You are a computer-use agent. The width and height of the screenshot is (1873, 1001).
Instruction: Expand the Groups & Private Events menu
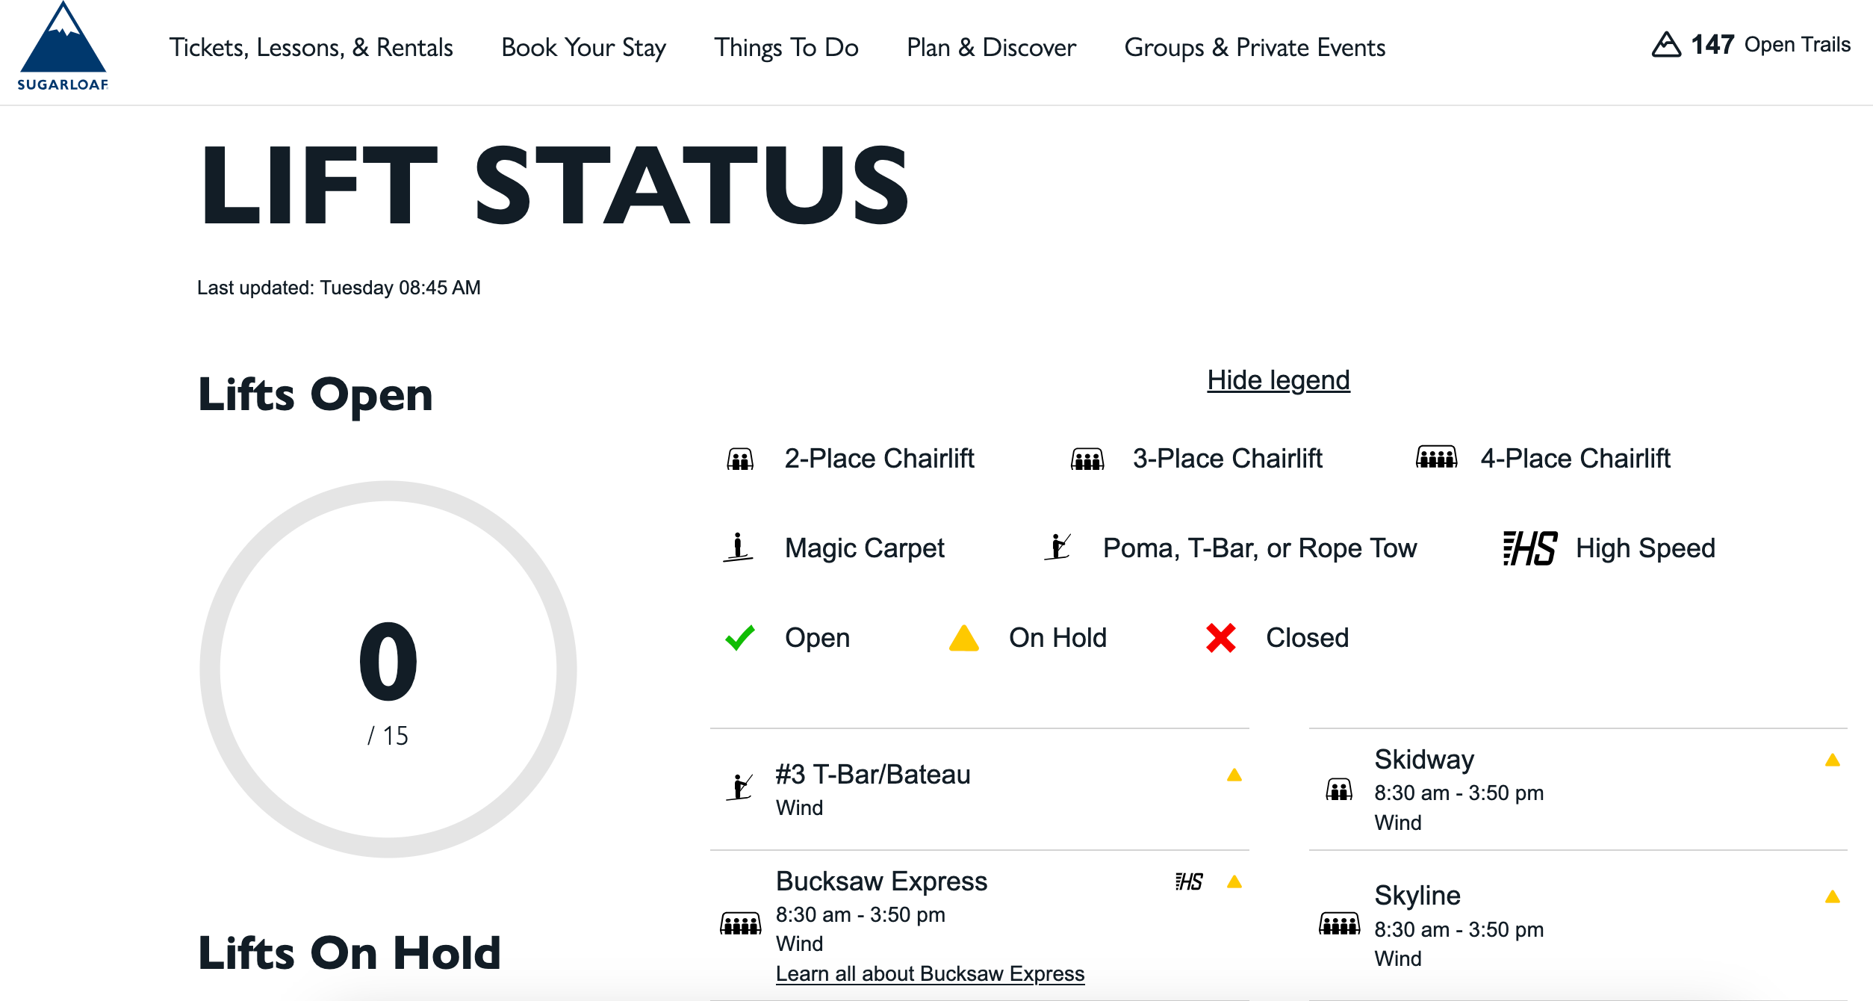click(1255, 48)
